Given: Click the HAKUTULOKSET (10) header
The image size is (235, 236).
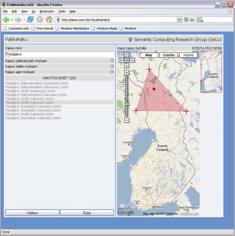Looking at the screenshot, I should point(59,78).
